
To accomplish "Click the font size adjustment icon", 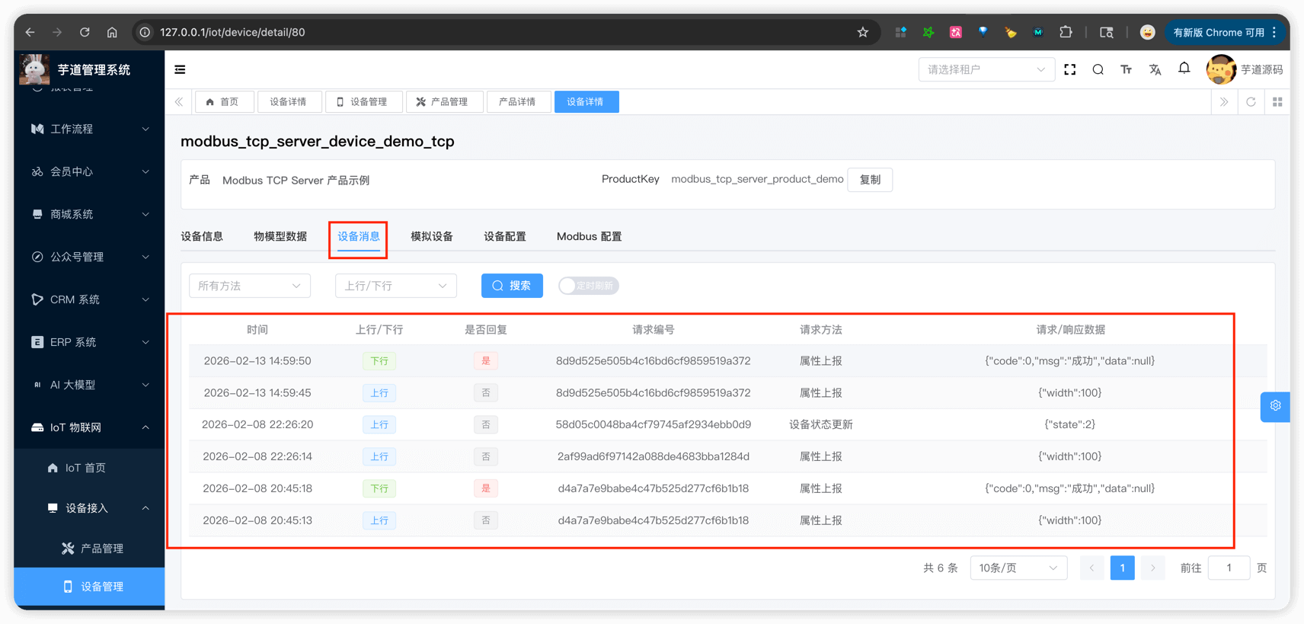I will click(x=1126, y=69).
